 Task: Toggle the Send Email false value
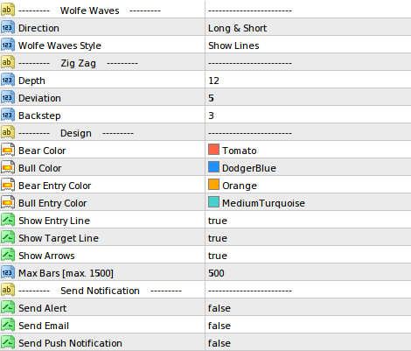click(x=219, y=326)
